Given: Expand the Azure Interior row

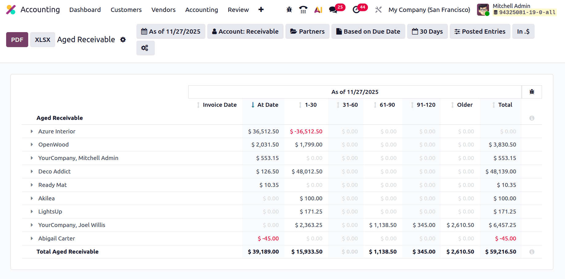Looking at the screenshot, I should click(x=32, y=131).
